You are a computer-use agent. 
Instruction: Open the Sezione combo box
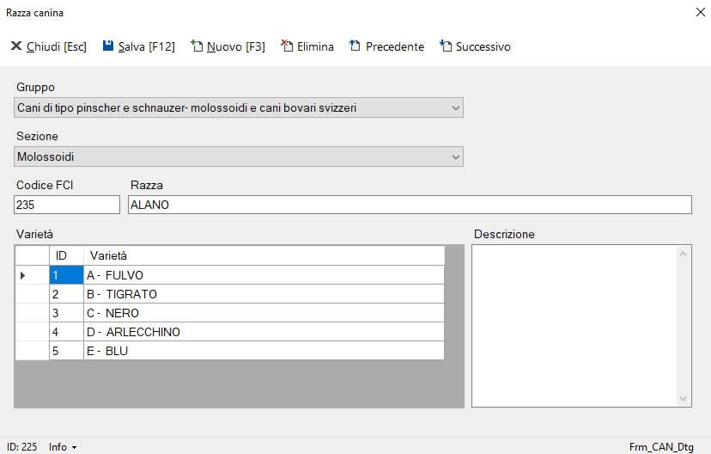tap(455, 156)
